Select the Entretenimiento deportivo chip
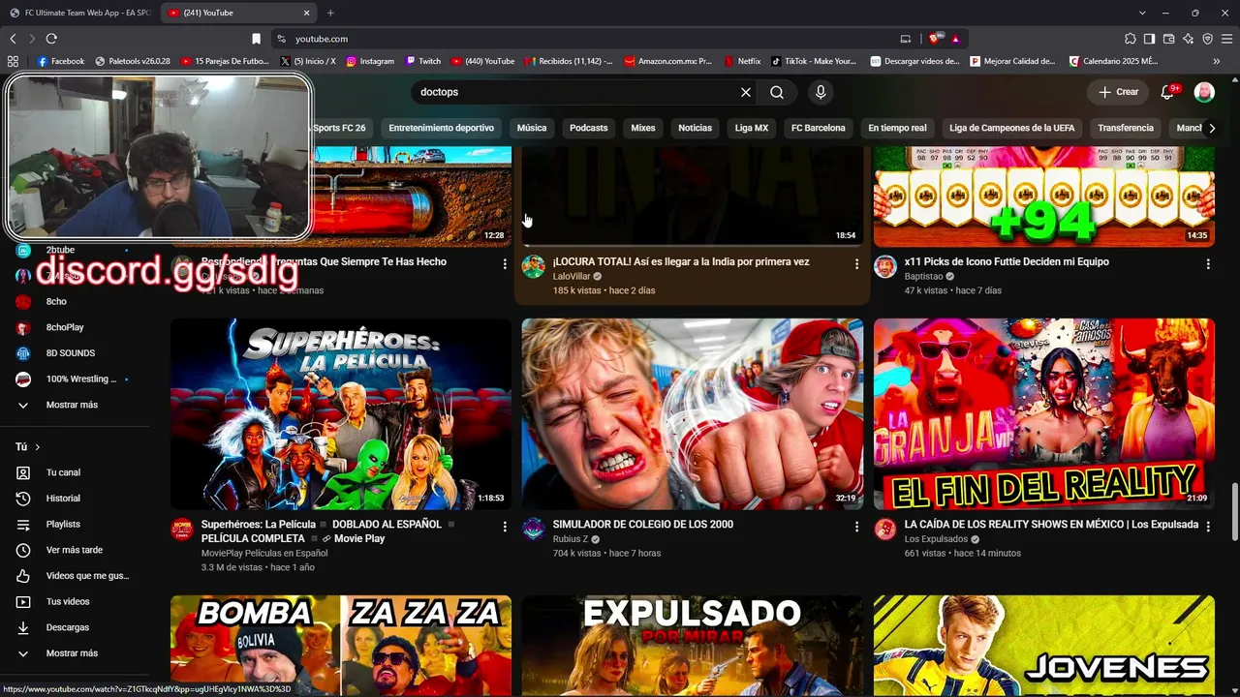This screenshot has height=697, width=1240. point(442,128)
